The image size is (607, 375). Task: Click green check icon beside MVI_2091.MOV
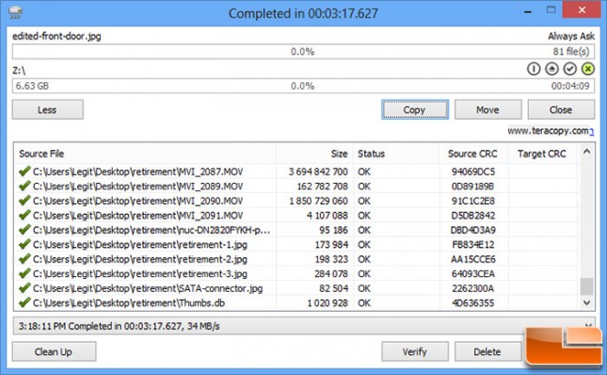point(24,215)
